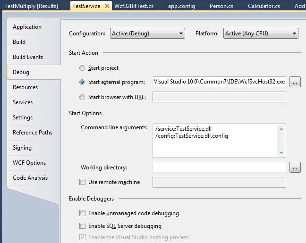This screenshot has height=243, width=306.
Task: Click the remote machine name field
Action: pos(220,182)
